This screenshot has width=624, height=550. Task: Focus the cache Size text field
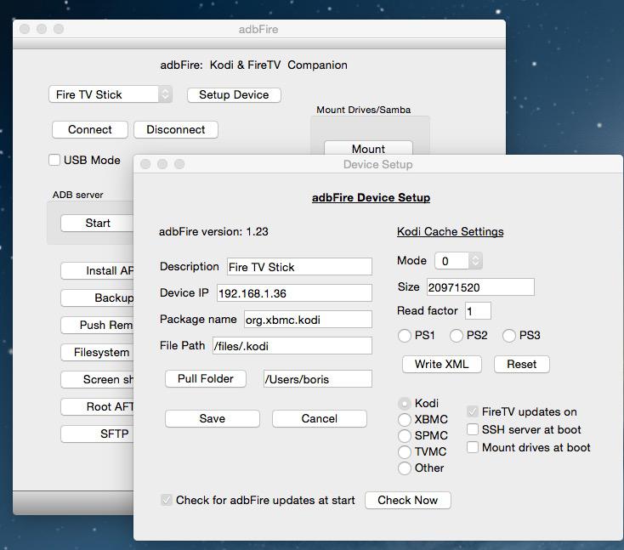479,287
